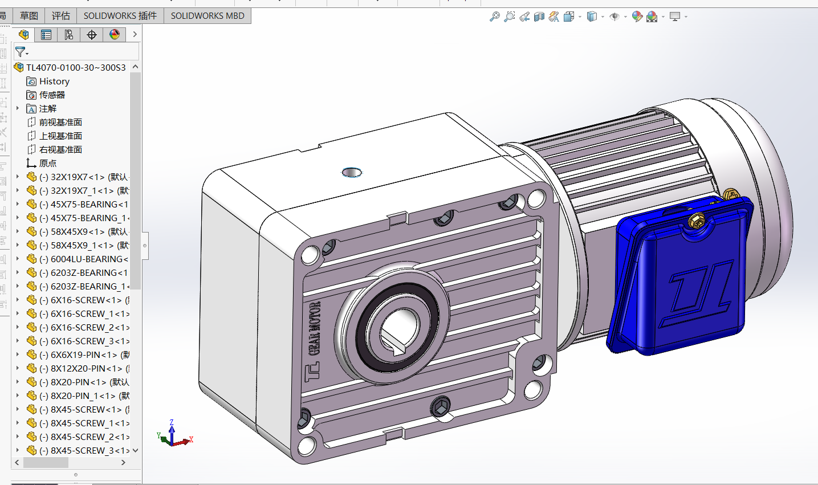Click the View Settings monitor icon
Viewport: 818px width, 485px height.
tap(675, 17)
